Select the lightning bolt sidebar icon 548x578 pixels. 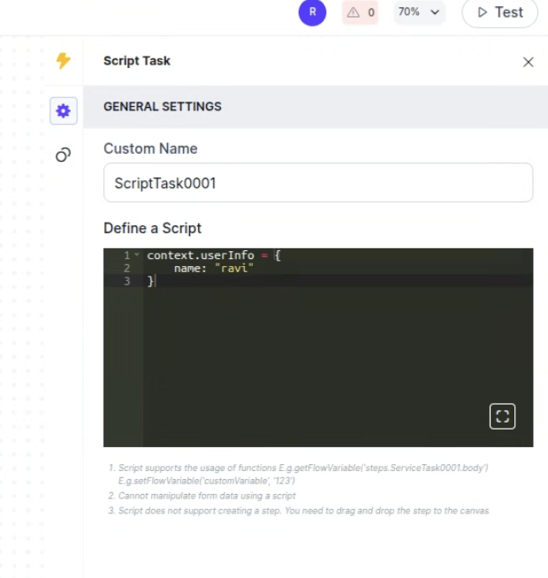[63, 61]
